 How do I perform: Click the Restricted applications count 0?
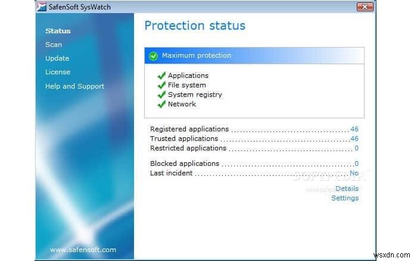pyautogui.click(x=356, y=148)
